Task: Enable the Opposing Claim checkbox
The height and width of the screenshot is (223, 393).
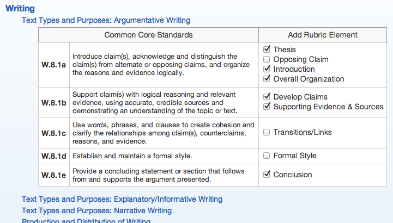Action: [x=267, y=59]
